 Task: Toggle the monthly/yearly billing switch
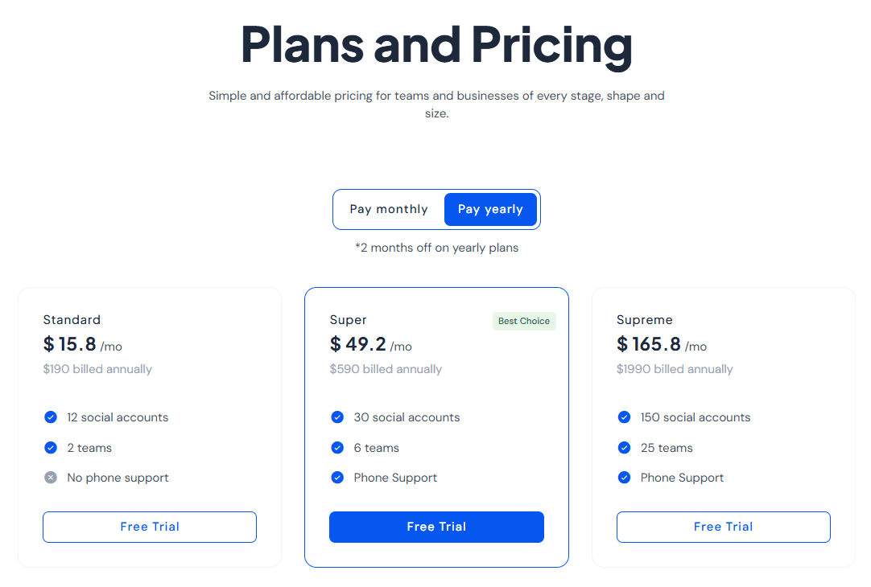click(436, 209)
